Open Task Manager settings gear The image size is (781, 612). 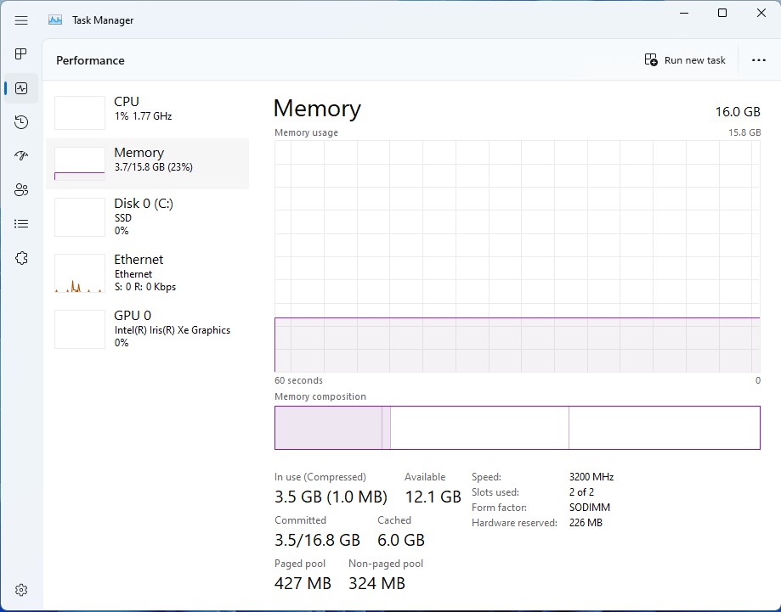[x=21, y=590]
